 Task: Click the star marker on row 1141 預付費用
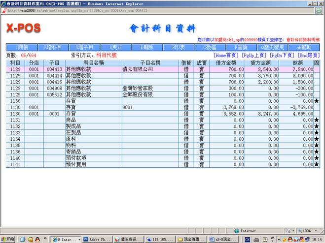point(317,164)
